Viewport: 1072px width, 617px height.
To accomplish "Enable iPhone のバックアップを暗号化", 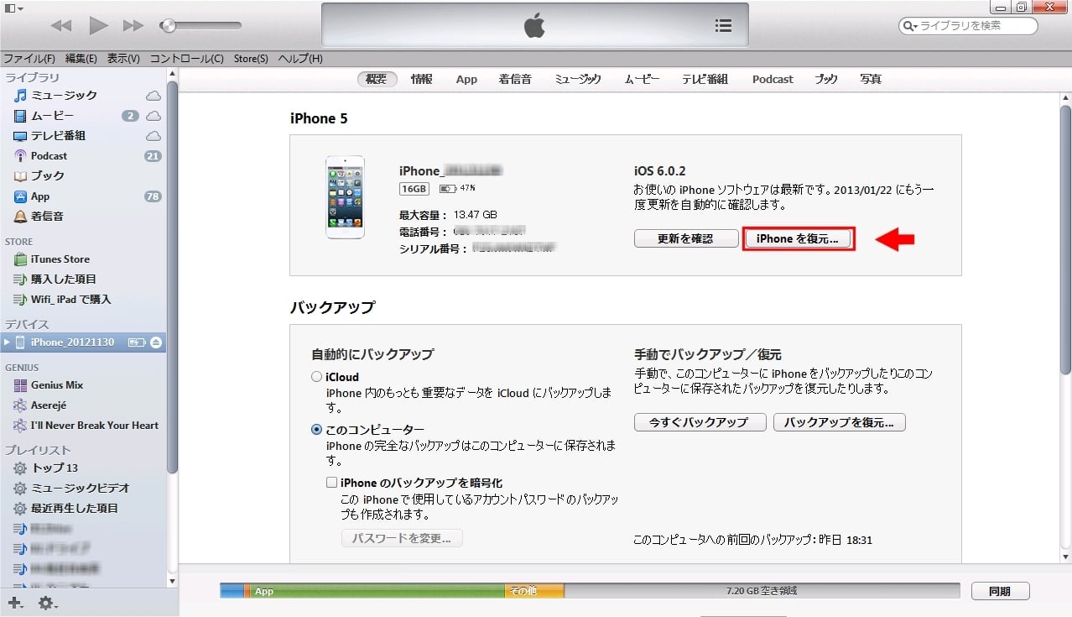I will pyautogui.click(x=331, y=482).
